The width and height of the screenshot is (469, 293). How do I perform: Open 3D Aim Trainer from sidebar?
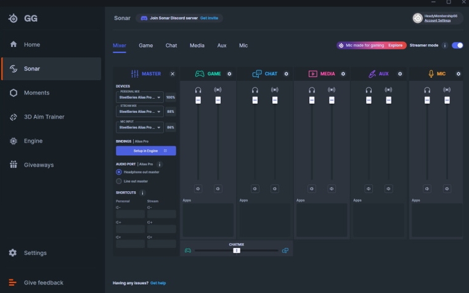coord(44,117)
